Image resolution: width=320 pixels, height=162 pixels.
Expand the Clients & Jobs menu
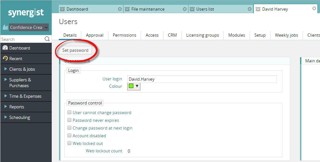(x=22, y=69)
